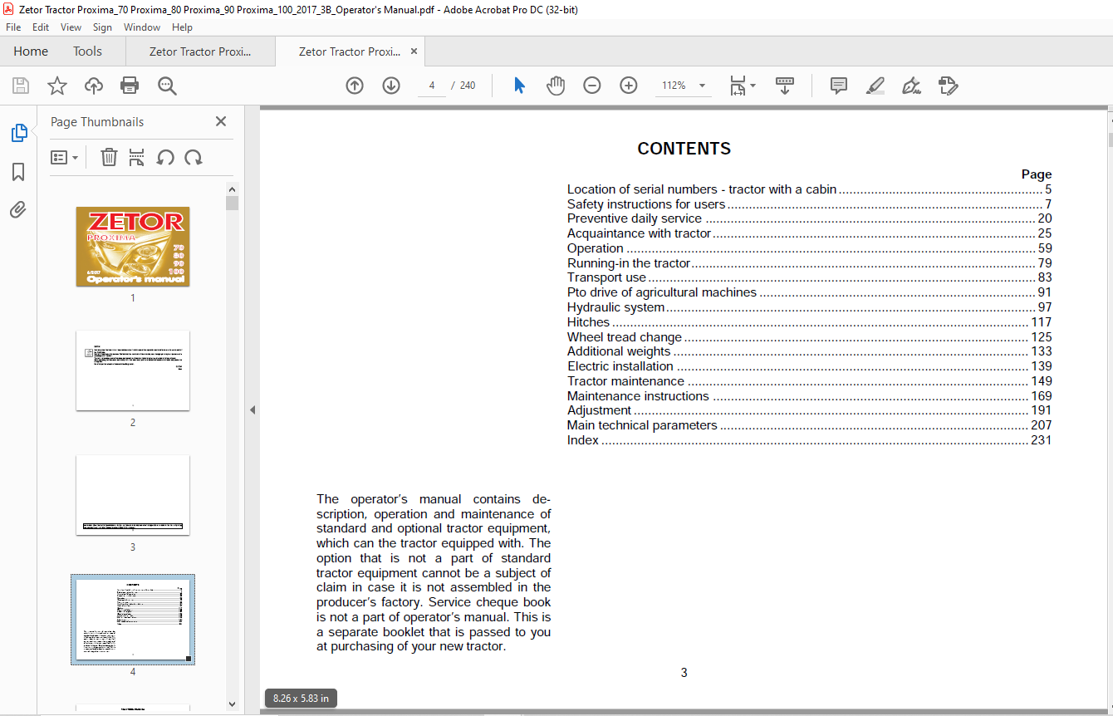This screenshot has height=716, width=1113.
Task: Select the page 3 thumbnail
Action: [x=133, y=495]
